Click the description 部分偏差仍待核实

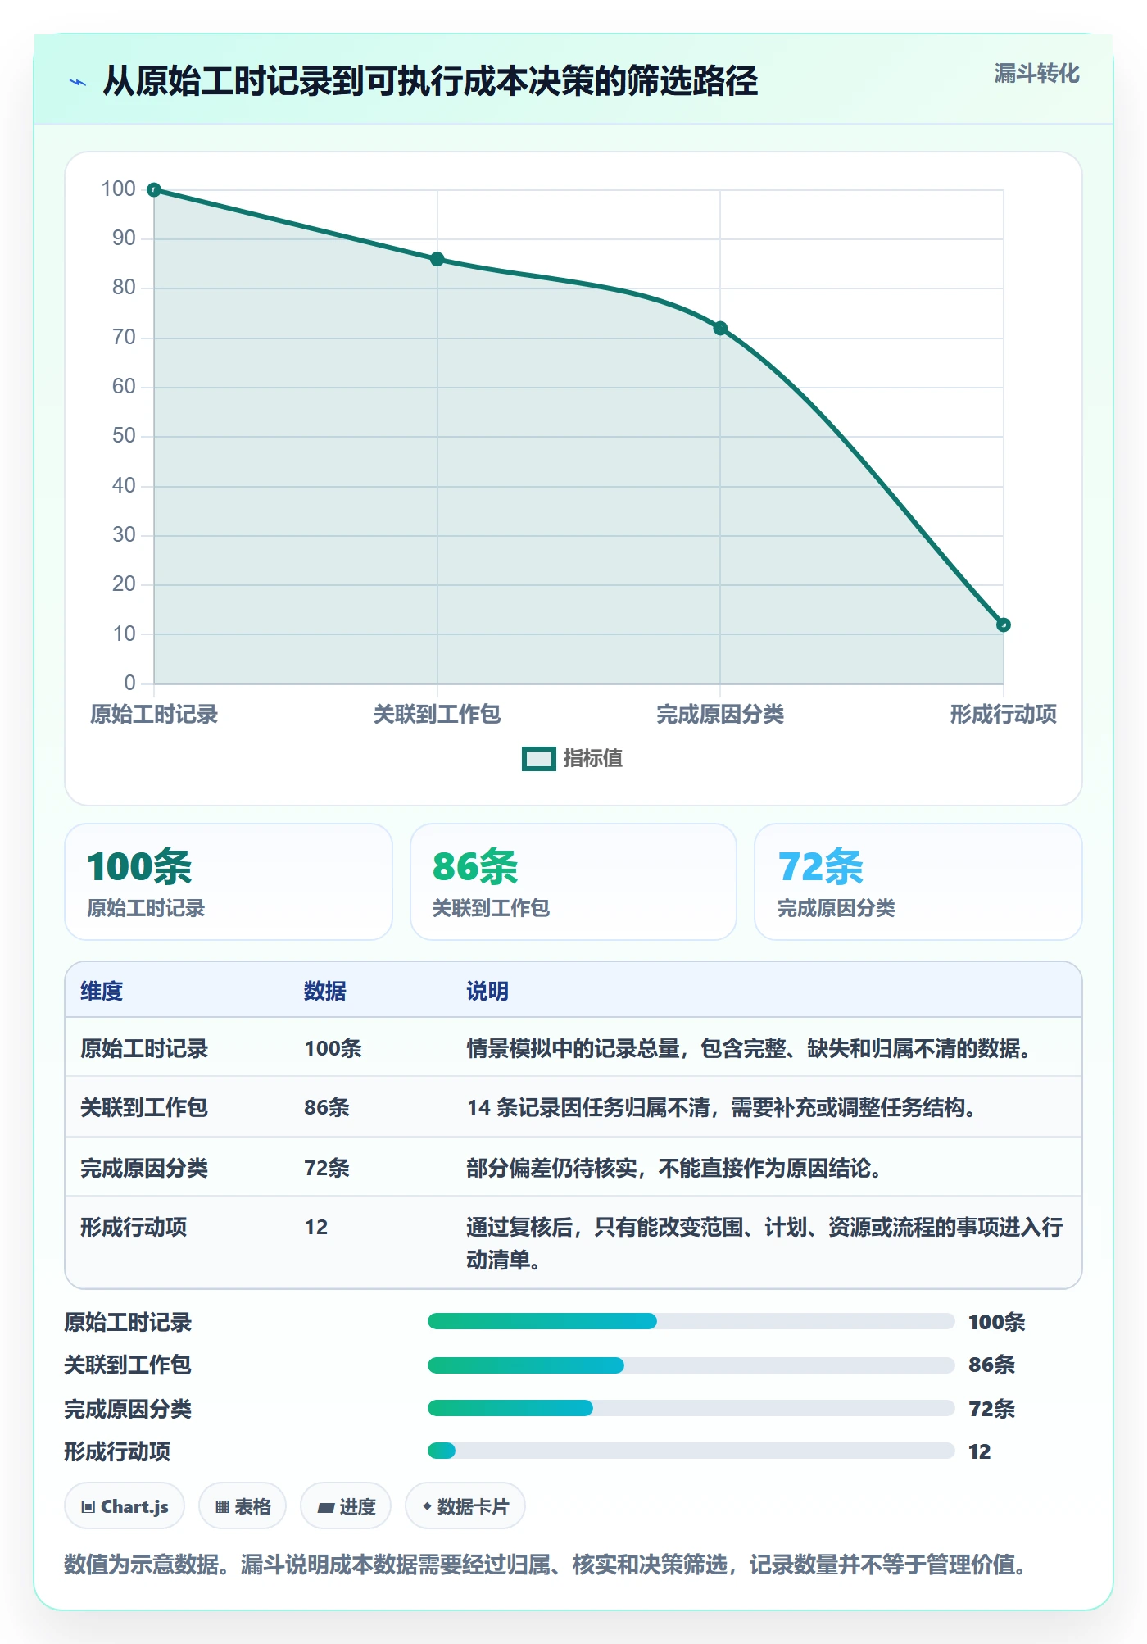click(x=674, y=1168)
